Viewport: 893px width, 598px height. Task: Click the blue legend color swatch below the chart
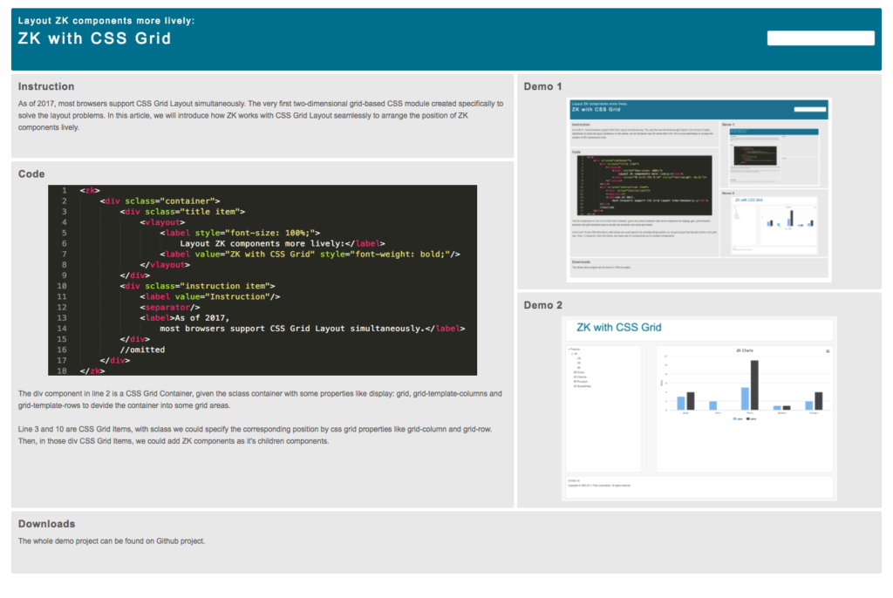(x=735, y=418)
